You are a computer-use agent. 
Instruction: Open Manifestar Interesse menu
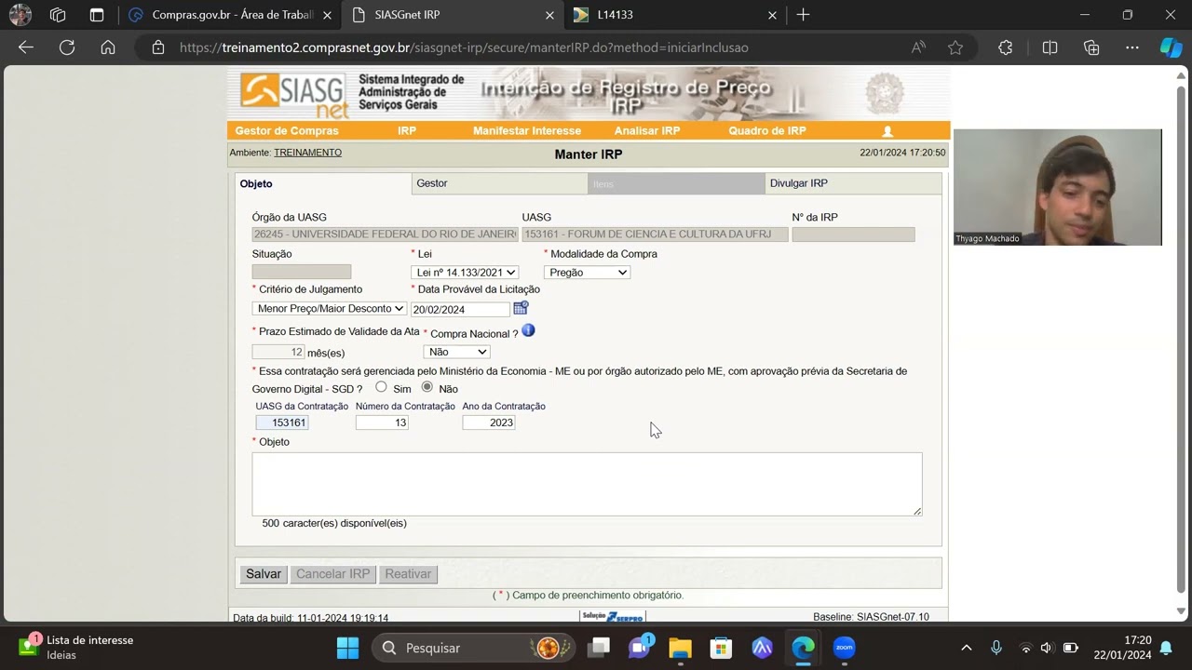527,131
